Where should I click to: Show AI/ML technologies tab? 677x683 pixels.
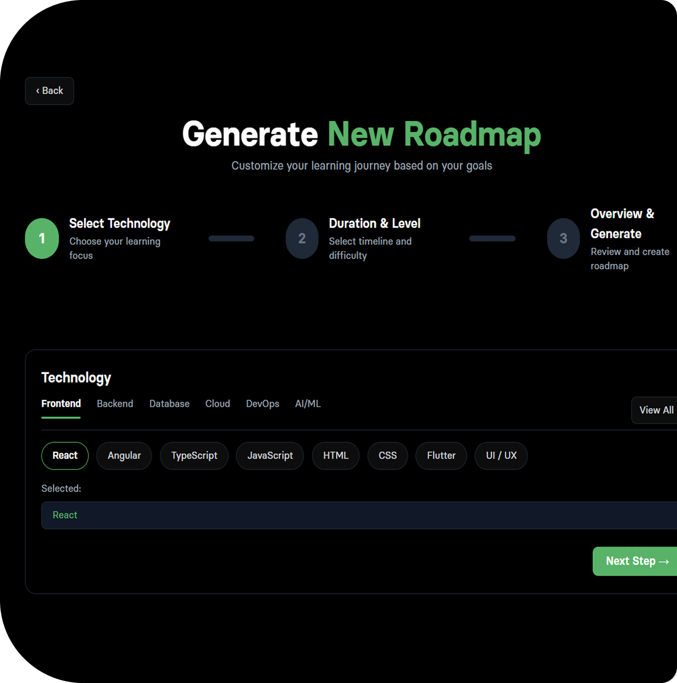tap(308, 404)
